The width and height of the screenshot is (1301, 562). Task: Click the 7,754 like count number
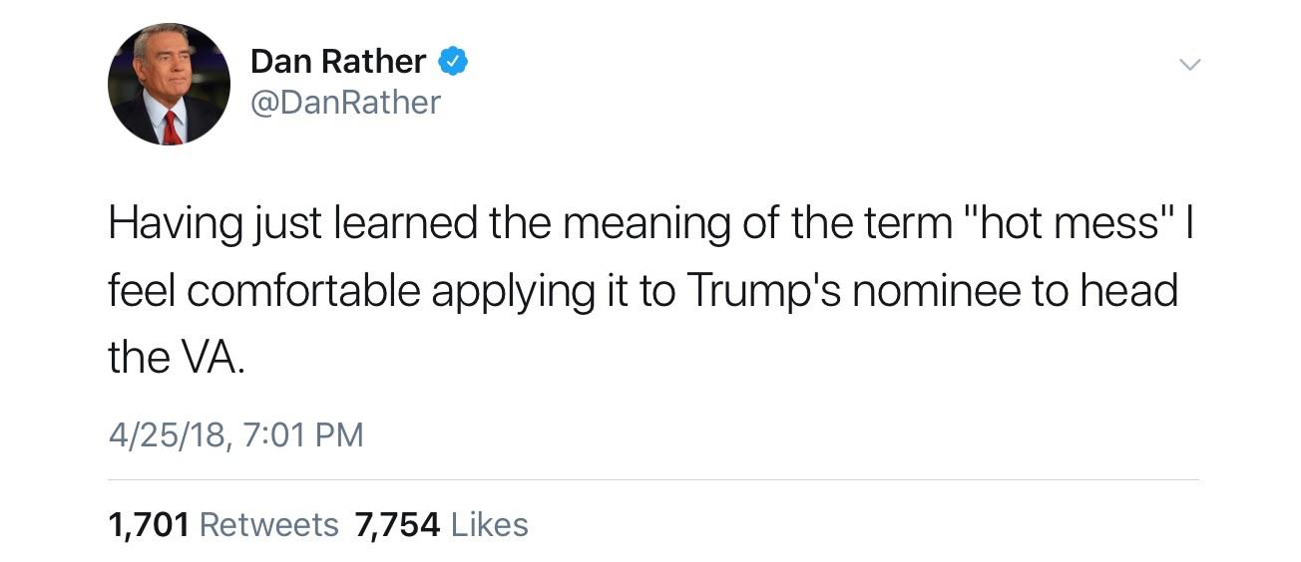tap(397, 524)
